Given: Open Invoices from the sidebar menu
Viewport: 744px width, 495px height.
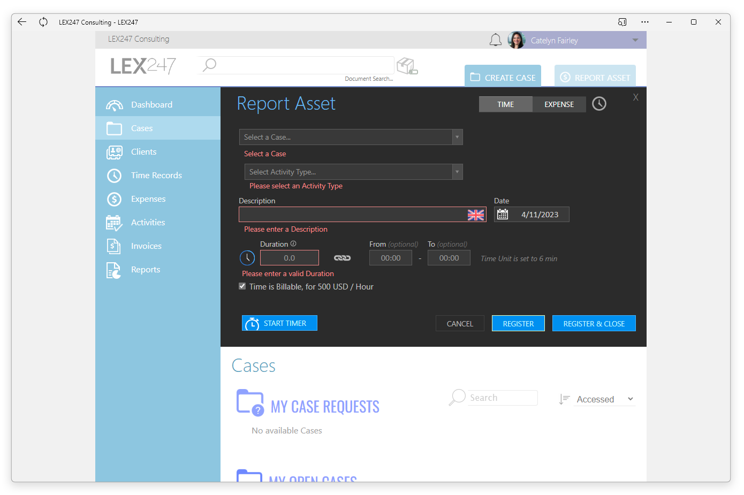Looking at the screenshot, I should click(158, 246).
